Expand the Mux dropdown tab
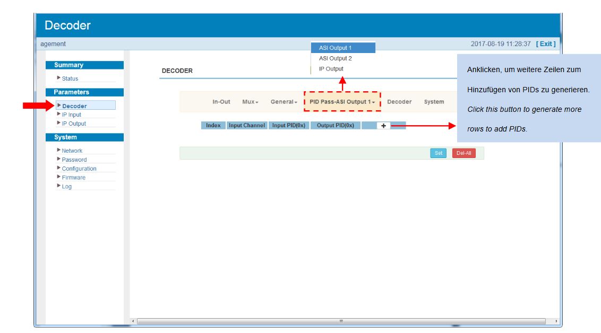This screenshot has width=601, height=333. pyautogui.click(x=250, y=102)
